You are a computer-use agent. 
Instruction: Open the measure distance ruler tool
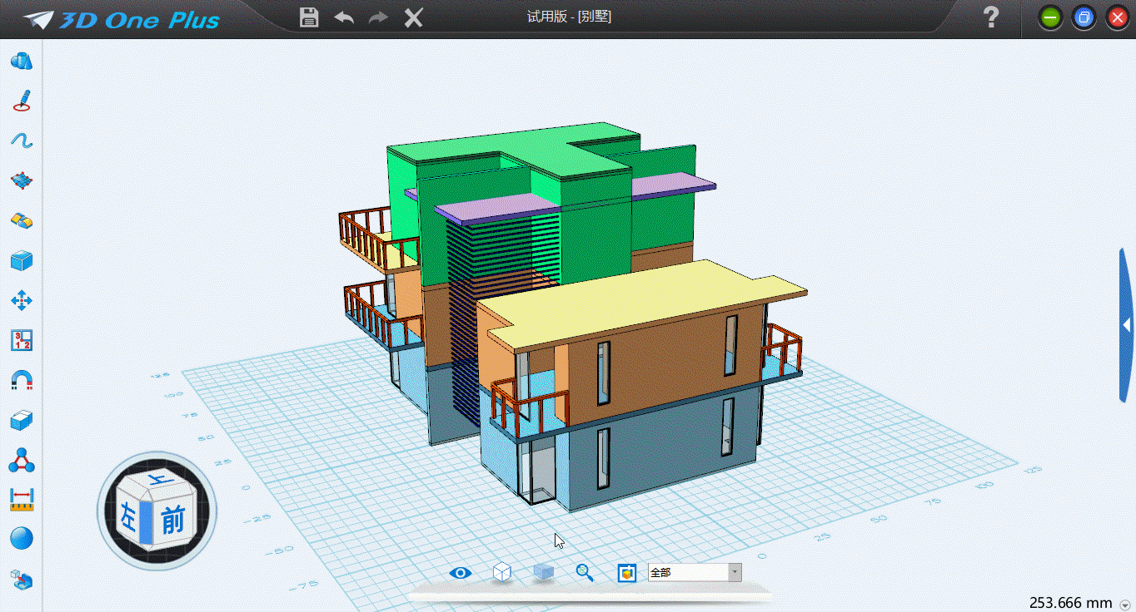22,499
